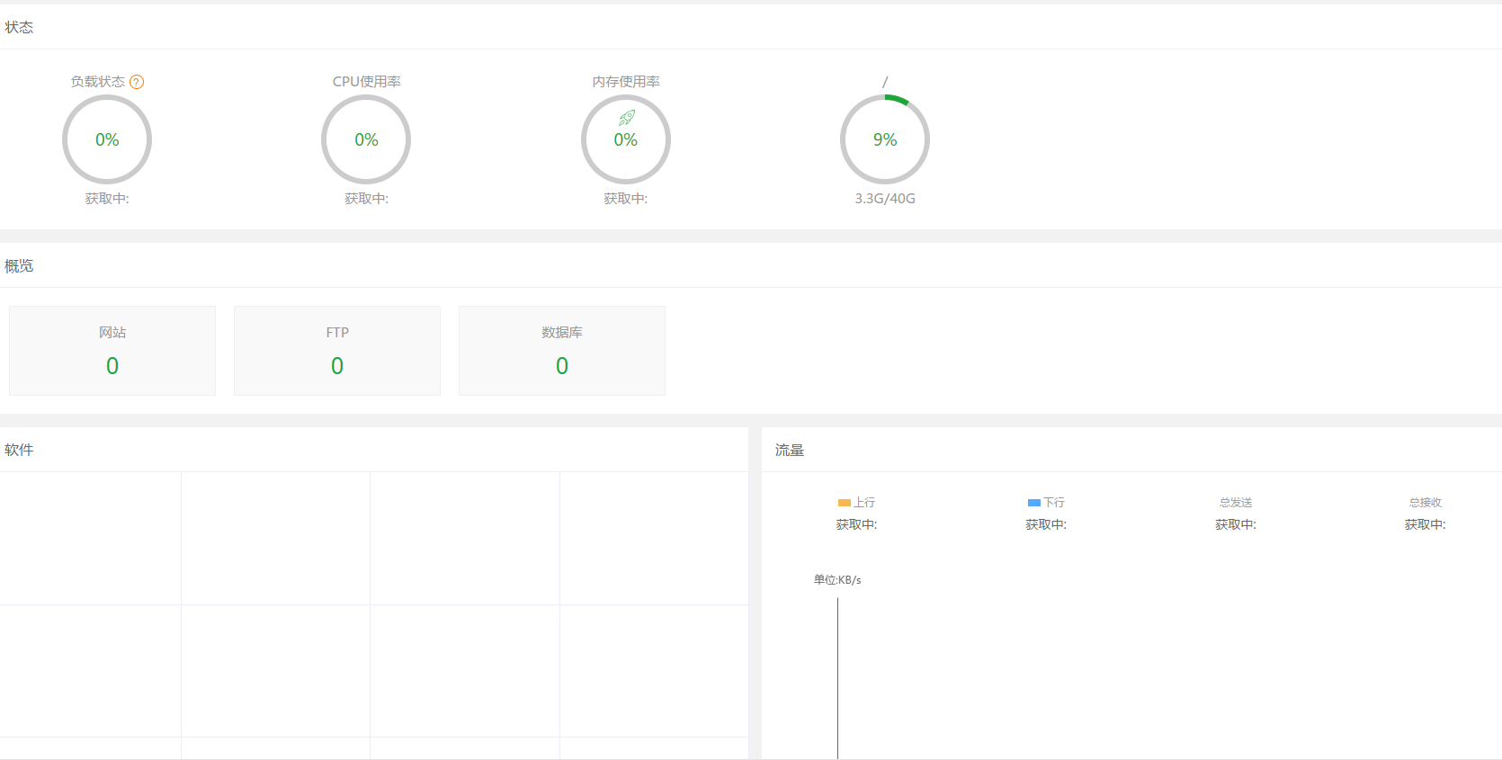Open the 网站 overview card
Viewport: 1502px width, 760px height.
point(112,351)
